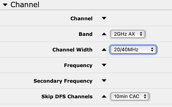
Task: Click the Frequency label
Action: point(78,65)
